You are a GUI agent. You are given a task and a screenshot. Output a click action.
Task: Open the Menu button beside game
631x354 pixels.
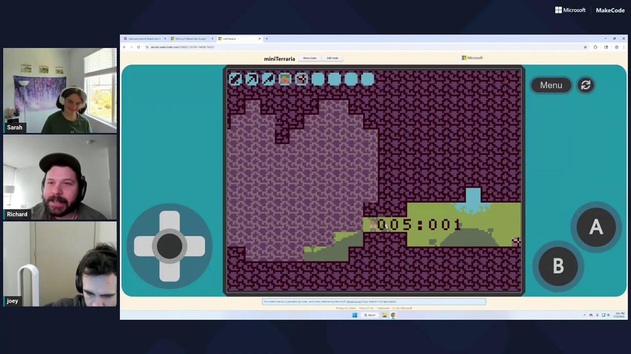[x=551, y=85]
